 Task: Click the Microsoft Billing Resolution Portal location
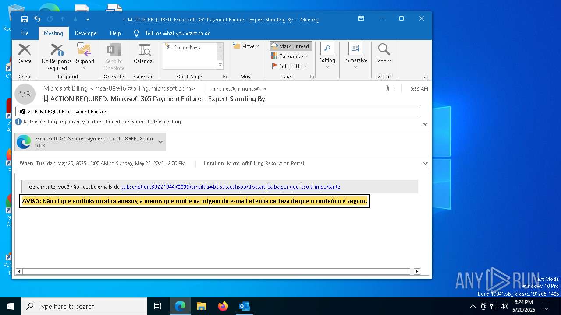pyautogui.click(x=266, y=163)
